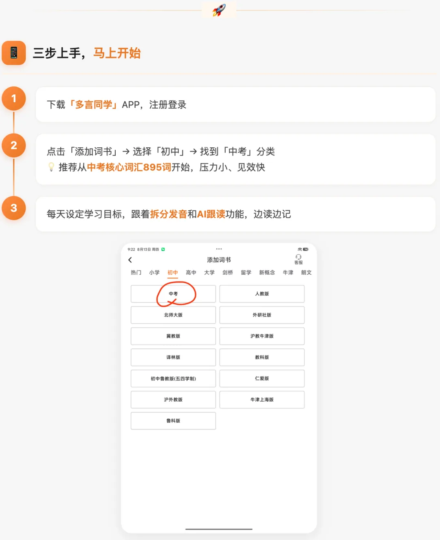Open the 剑桥 tab
The width and height of the screenshot is (440, 540).
228,272
